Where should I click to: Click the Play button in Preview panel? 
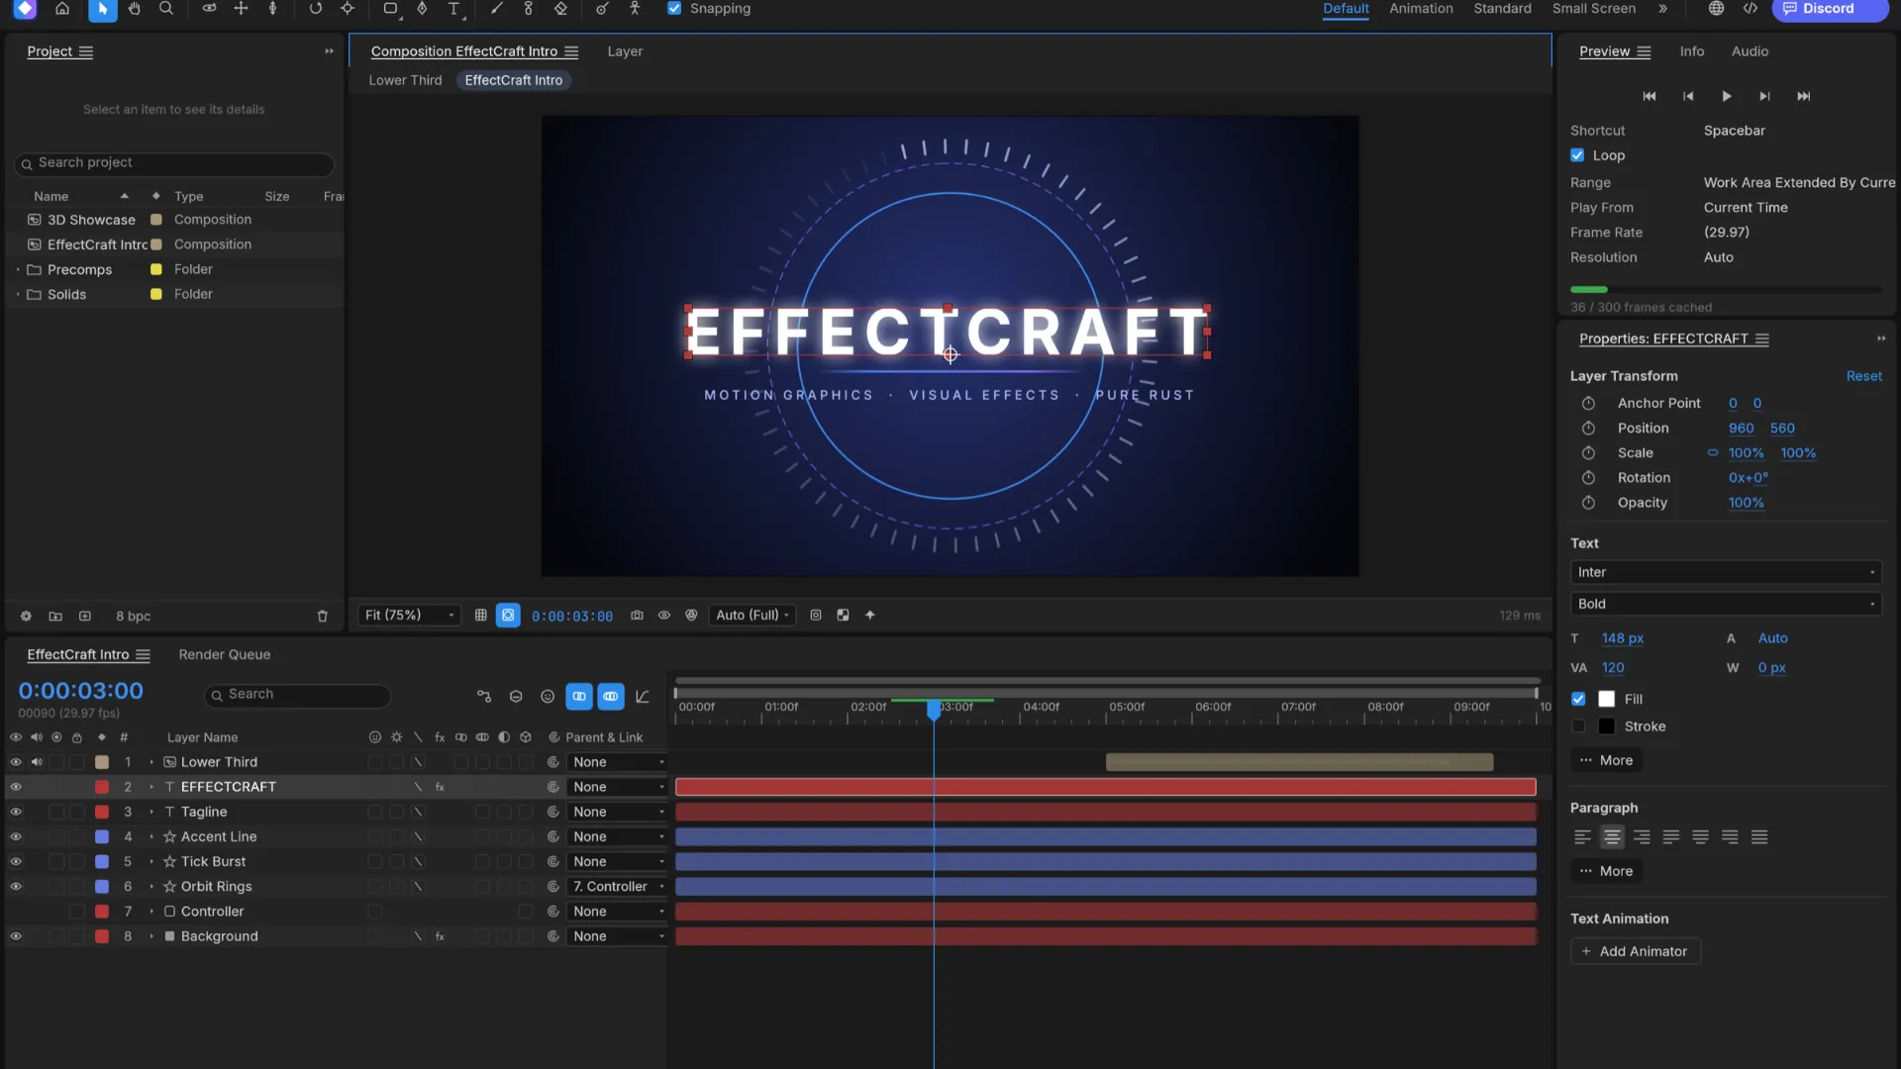(1726, 96)
